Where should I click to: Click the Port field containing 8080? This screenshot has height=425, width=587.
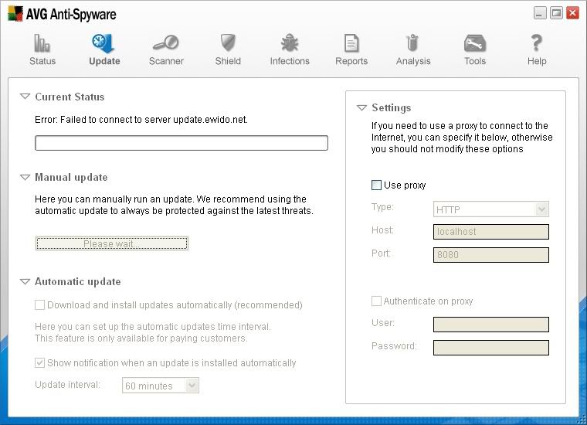tap(490, 255)
